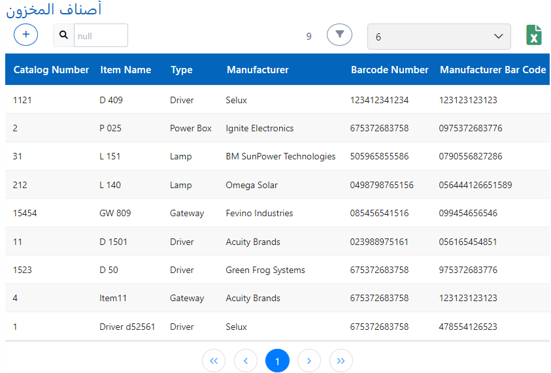Select the L 151 Lamp row
The width and height of the screenshot is (551, 373).
110,157
